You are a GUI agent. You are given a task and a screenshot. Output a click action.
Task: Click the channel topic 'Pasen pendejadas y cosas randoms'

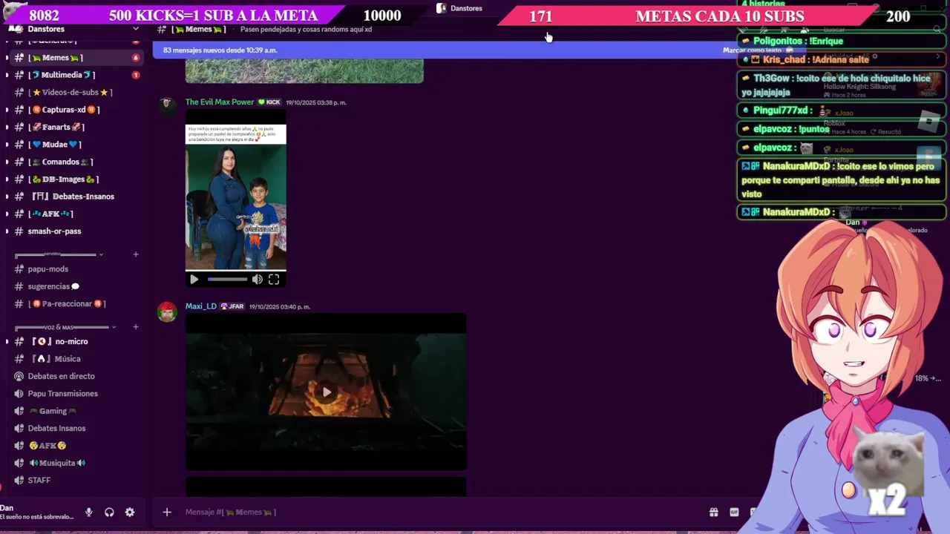coord(306,30)
